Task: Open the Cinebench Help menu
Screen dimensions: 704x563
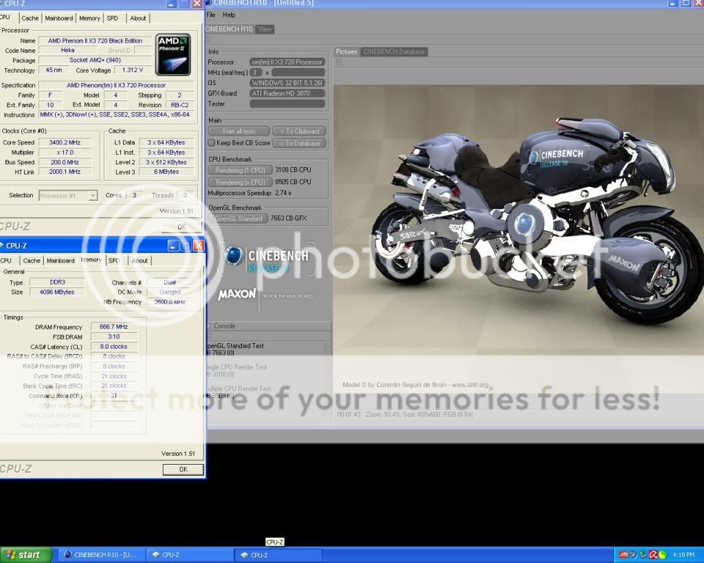Action: coord(229,15)
